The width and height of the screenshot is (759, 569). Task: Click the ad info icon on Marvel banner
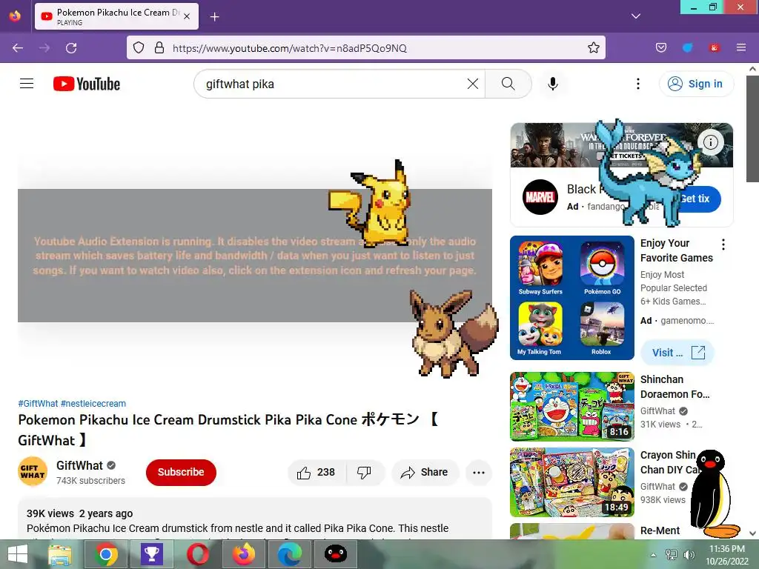[711, 142]
